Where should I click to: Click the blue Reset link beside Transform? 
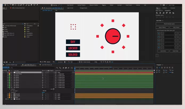coord(43,92)
